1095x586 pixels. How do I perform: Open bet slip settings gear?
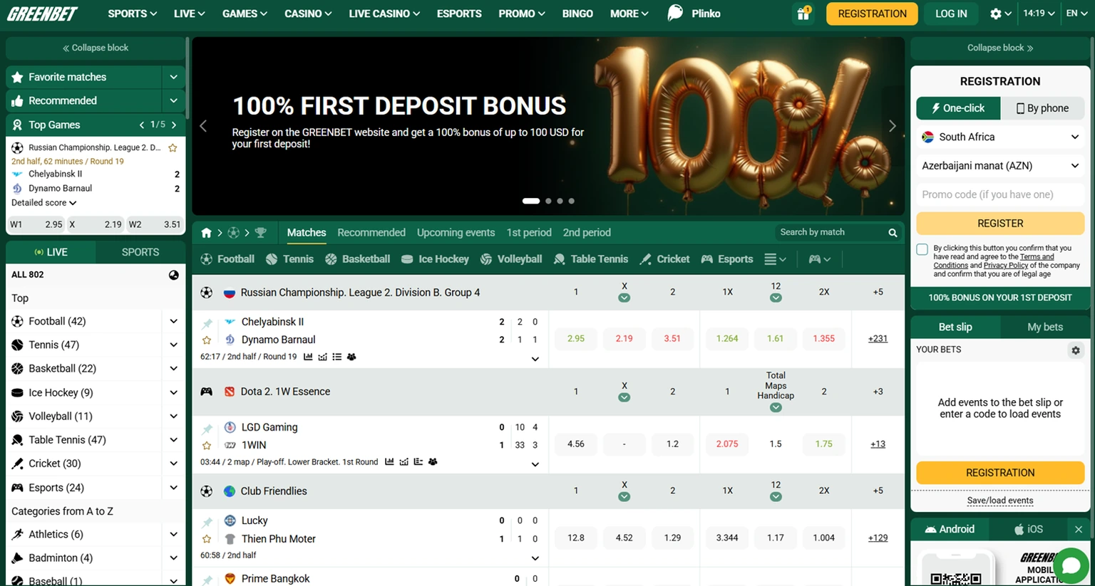[x=1076, y=350]
